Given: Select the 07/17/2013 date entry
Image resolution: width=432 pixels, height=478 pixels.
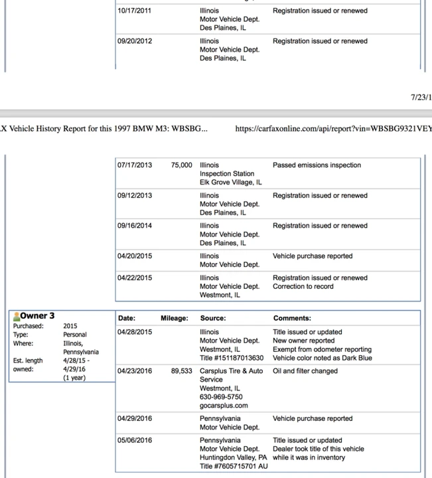Looking at the screenshot, I should pos(134,165).
